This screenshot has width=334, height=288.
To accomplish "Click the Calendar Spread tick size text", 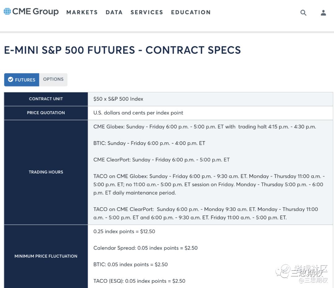I will point(145,248).
